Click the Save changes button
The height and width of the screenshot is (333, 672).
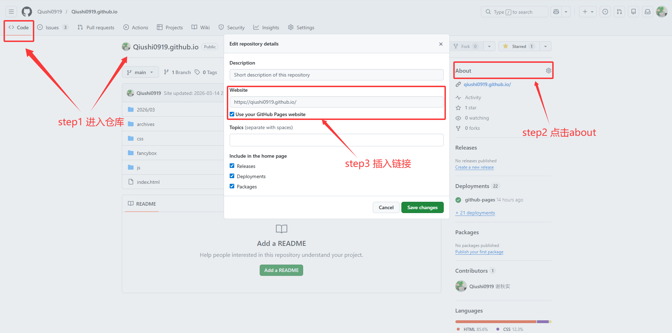[x=423, y=207]
